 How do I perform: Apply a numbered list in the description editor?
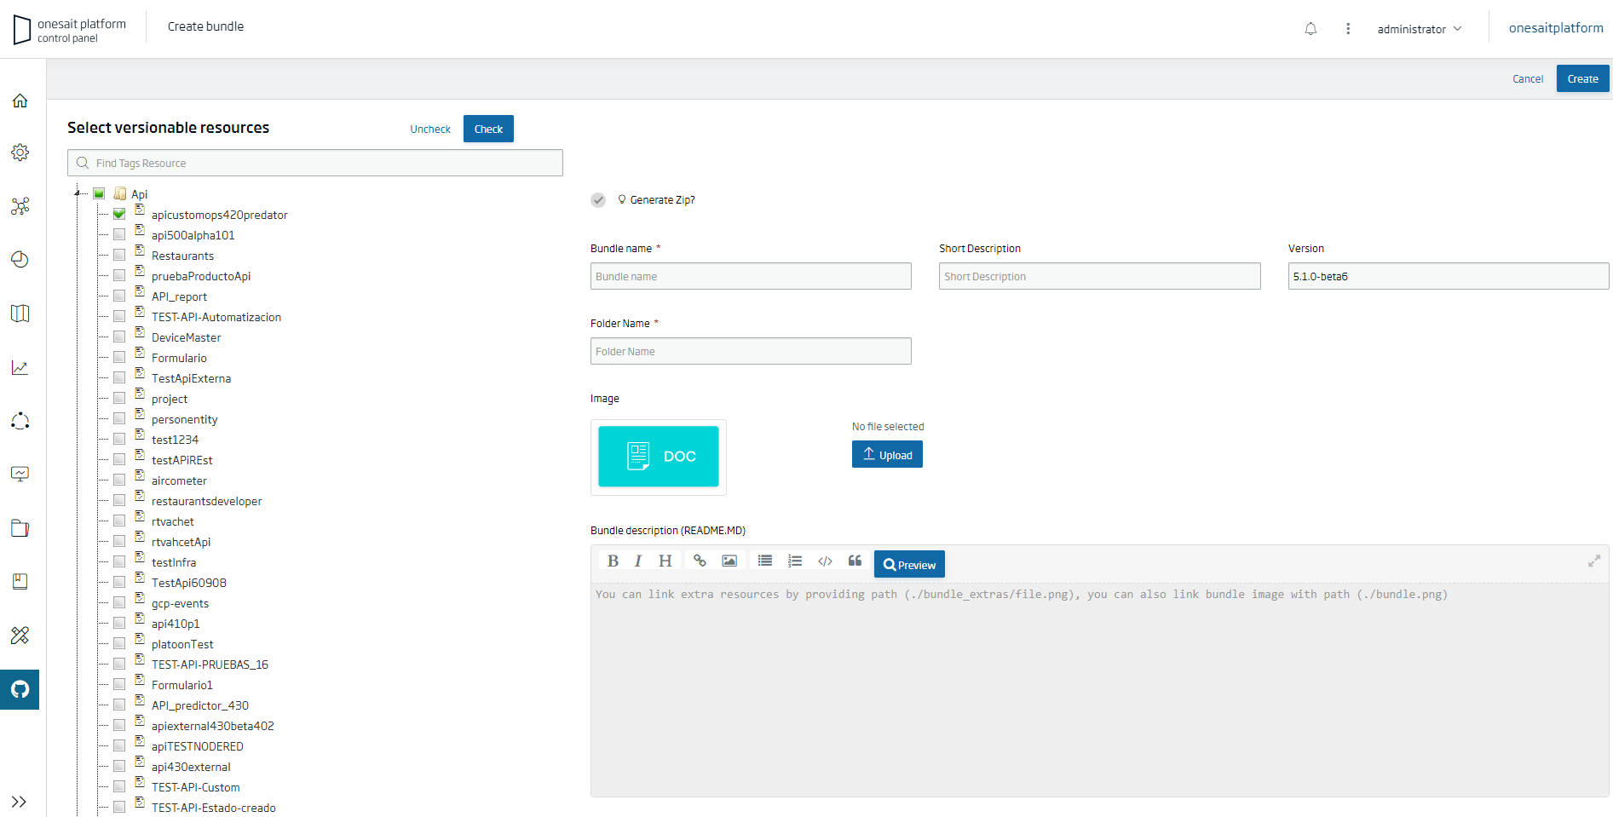tap(795, 561)
